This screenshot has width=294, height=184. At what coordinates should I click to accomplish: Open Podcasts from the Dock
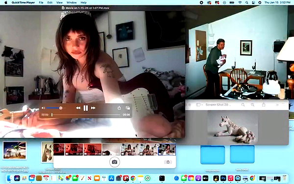click(198, 178)
